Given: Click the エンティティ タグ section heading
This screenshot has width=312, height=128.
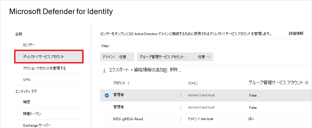Looking at the screenshot, I should tap(26, 92).
